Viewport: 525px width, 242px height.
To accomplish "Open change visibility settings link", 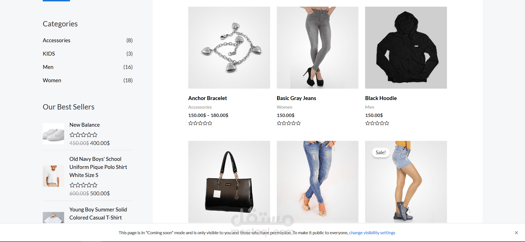I will tap(372, 233).
